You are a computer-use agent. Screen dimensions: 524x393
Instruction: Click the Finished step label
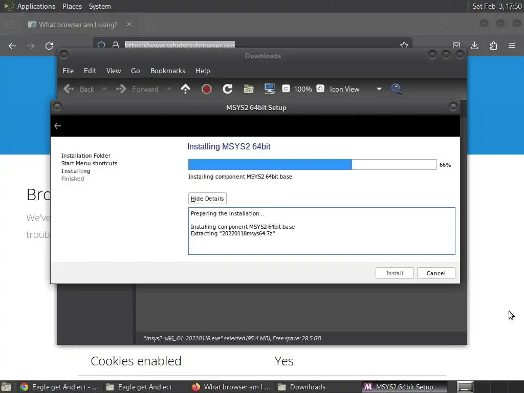point(73,179)
